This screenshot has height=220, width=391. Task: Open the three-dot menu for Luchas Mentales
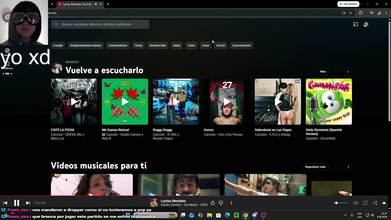click(231, 203)
